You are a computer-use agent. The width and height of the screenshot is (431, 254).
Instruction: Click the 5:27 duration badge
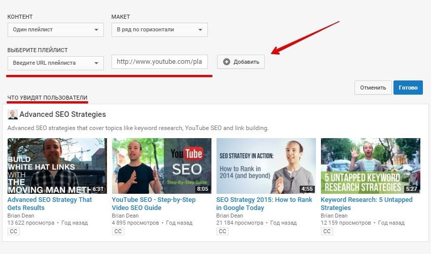pyautogui.click(x=412, y=189)
